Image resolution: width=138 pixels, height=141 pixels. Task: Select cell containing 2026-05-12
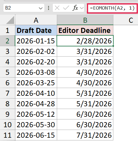pyautogui.click(x=36, y=114)
